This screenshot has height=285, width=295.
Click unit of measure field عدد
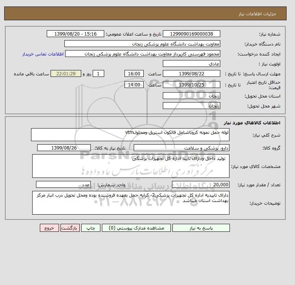tap(63, 184)
